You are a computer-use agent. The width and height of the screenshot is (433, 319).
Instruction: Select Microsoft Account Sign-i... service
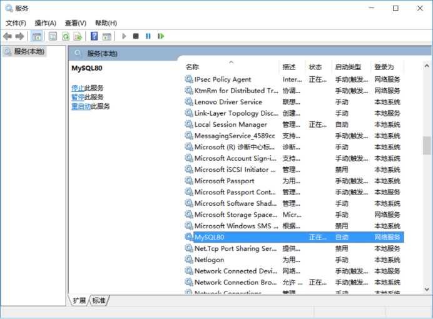[294, 158]
